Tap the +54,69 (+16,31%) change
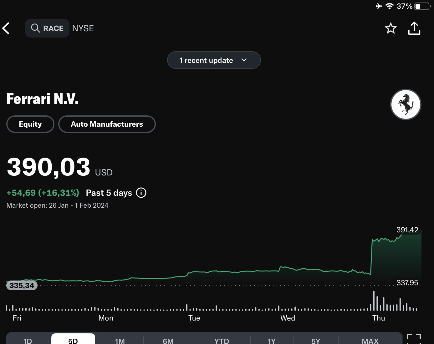 [43, 193]
